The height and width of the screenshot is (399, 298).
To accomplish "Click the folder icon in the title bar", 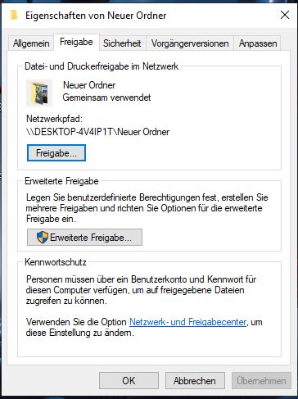I will coord(14,16).
